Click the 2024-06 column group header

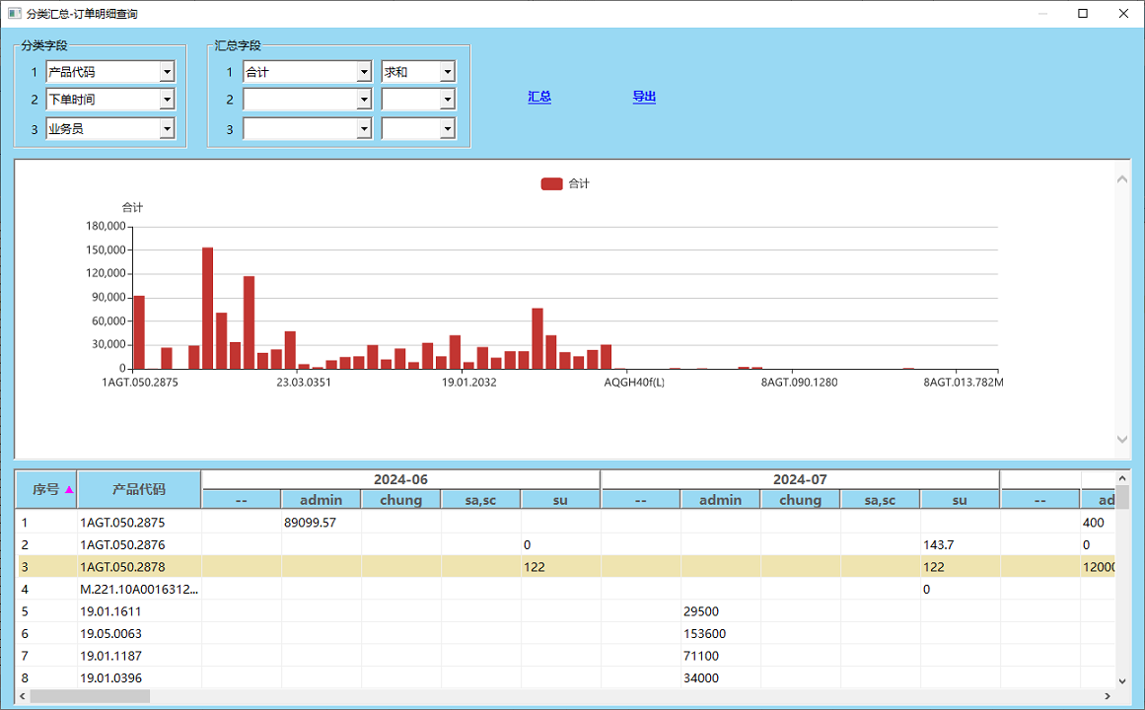pyautogui.click(x=400, y=480)
